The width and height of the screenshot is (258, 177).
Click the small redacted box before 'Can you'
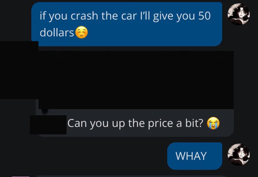tap(48, 125)
